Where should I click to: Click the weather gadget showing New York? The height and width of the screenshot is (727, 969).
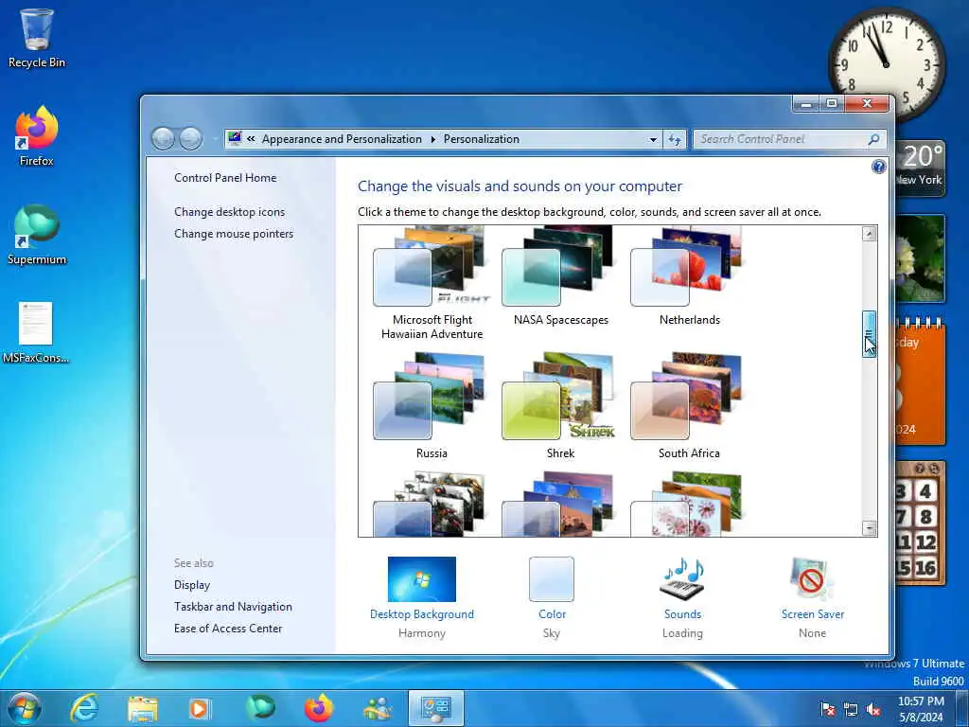tap(920, 168)
